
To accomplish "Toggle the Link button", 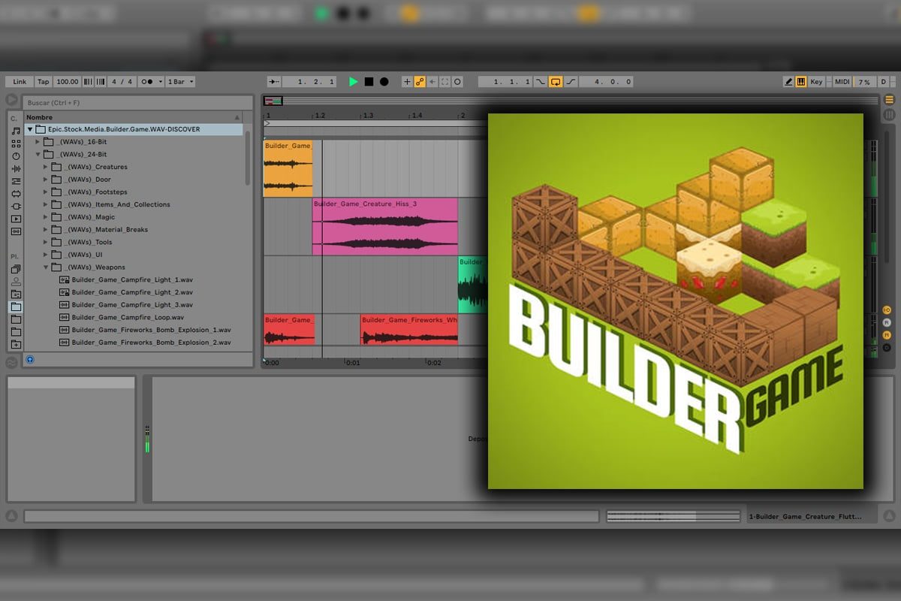I will point(20,82).
